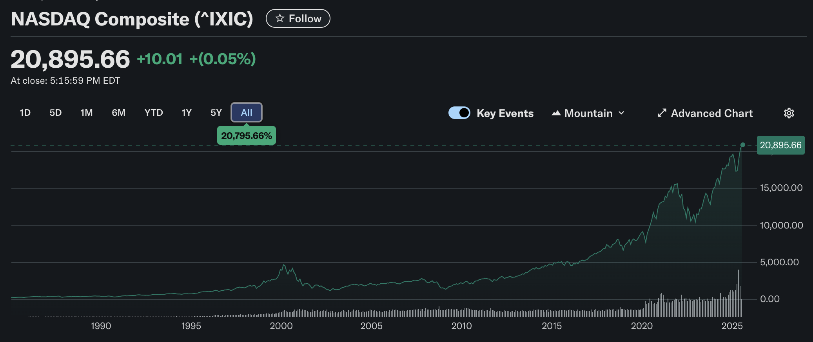
Task: Select the 1M time range
Action: coord(87,113)
